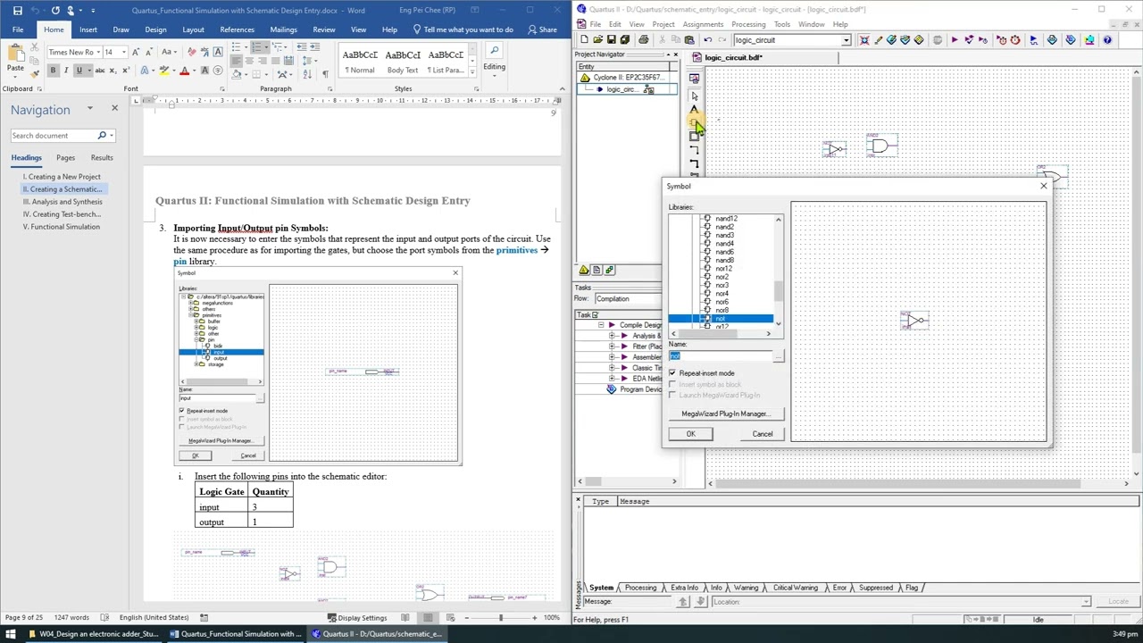Open the Quartus Help question-mark icon
Screen dimensions: 1143x643
point(1107,40)
